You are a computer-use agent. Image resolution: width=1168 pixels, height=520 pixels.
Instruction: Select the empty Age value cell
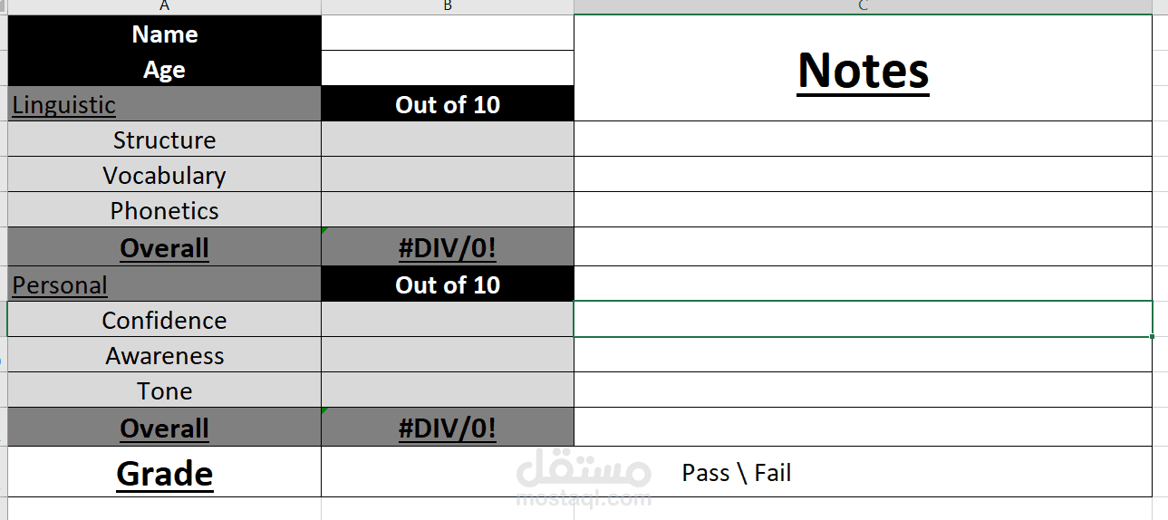click(x=448, y=69)
